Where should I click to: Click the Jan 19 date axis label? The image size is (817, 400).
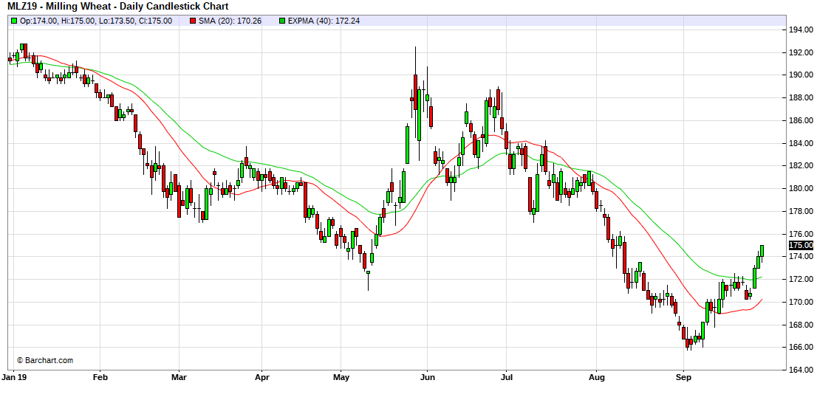(13, 377)
